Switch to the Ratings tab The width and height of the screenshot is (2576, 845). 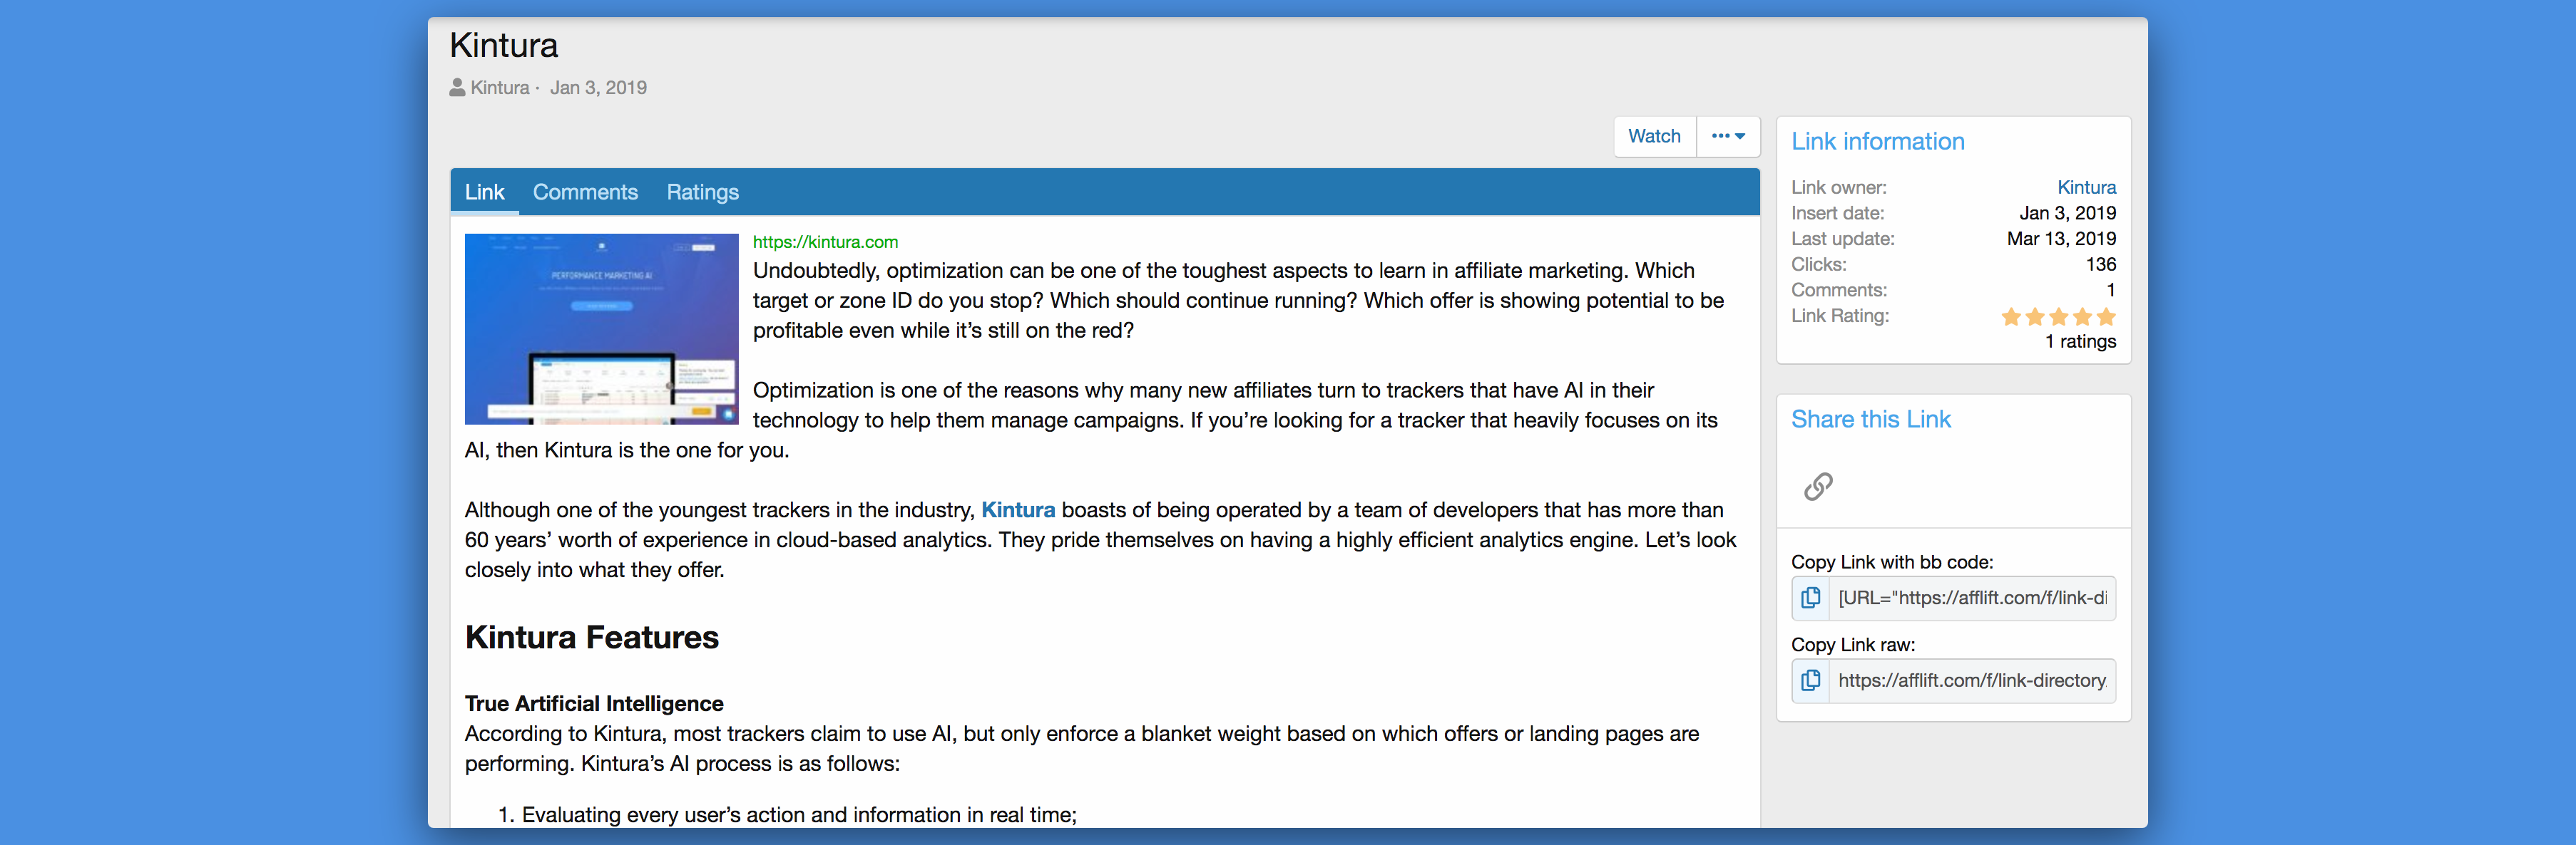tap(702, 192)
